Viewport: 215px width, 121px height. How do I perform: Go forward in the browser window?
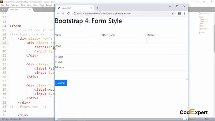pyautogui.click(x=63, y=13)
